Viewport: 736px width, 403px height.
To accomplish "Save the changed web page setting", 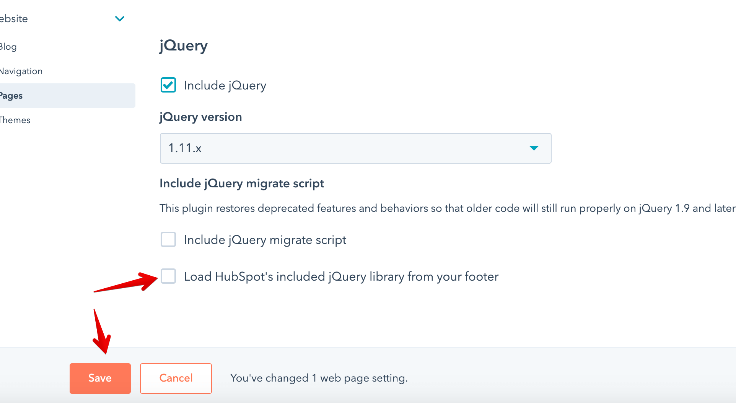I will click(100, 378).
